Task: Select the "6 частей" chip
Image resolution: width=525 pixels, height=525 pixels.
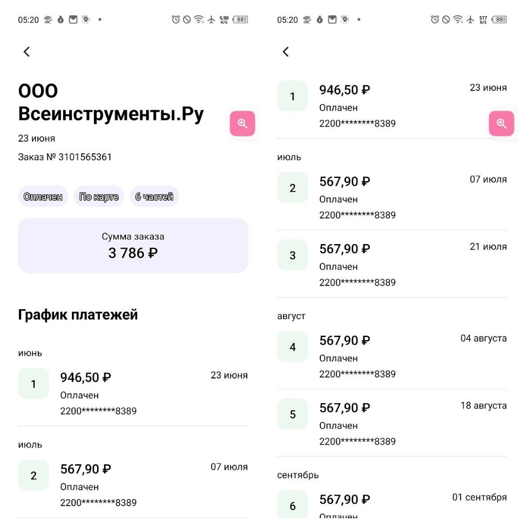Action: 154,197
